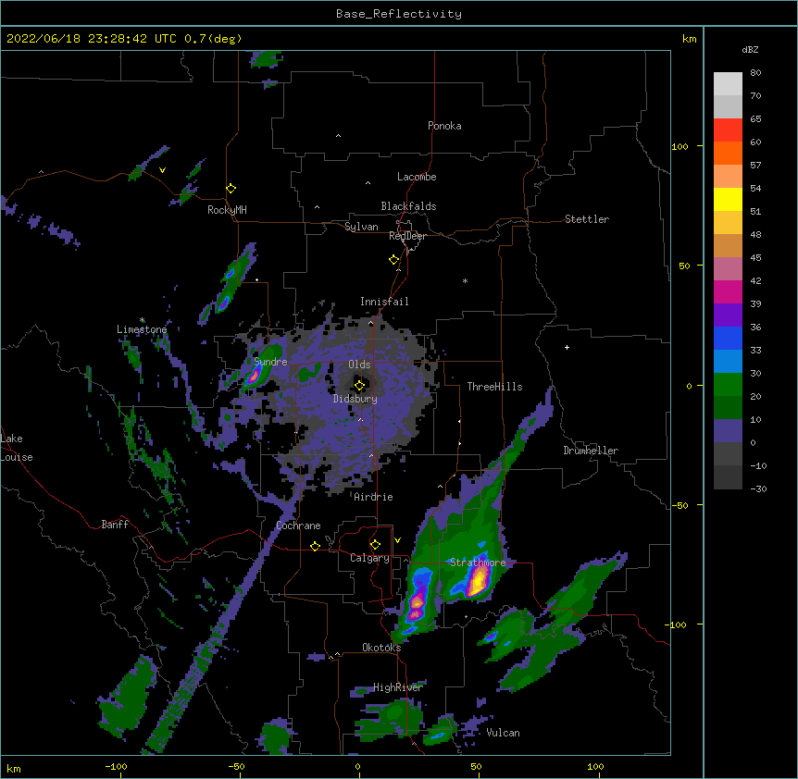Select the radar site marker between Olds and Didsbury
This screenshot has height=779, width=798.
click(x=359, y=385)
